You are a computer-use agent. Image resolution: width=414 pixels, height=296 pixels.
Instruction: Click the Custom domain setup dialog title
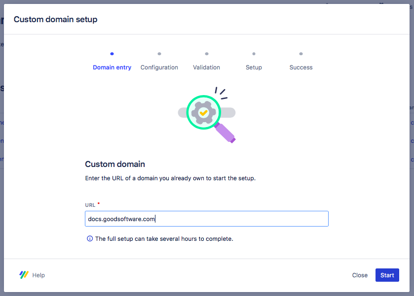coord(55,19)
